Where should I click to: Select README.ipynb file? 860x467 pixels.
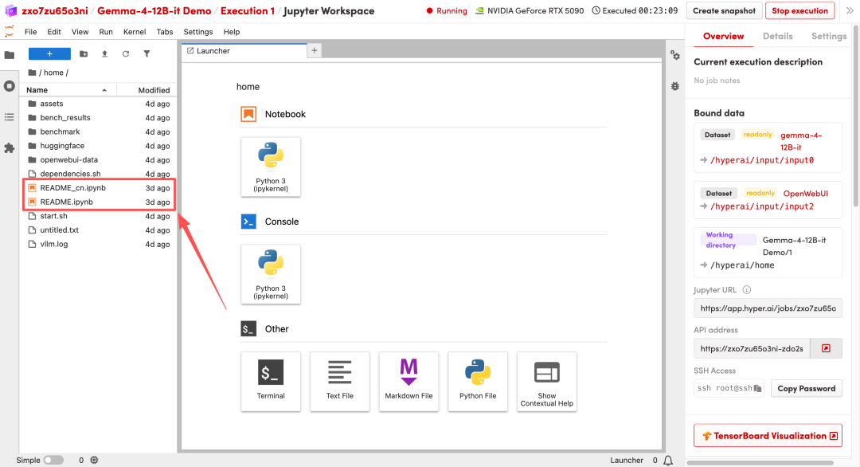click(x=99, y=202)
